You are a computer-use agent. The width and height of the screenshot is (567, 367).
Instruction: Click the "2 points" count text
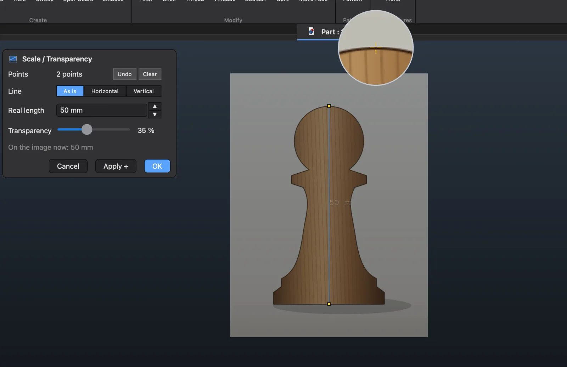(69, 74)
